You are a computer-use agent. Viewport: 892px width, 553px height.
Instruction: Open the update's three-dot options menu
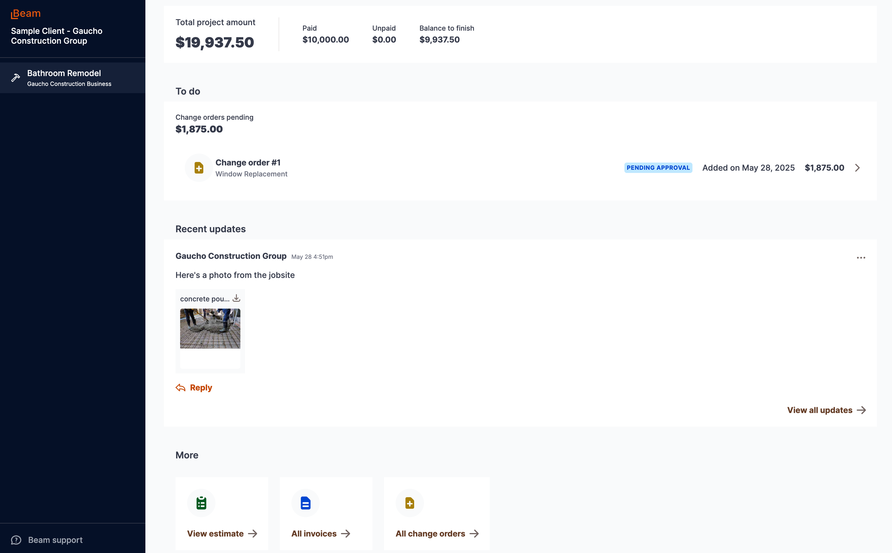coord(861,257)
